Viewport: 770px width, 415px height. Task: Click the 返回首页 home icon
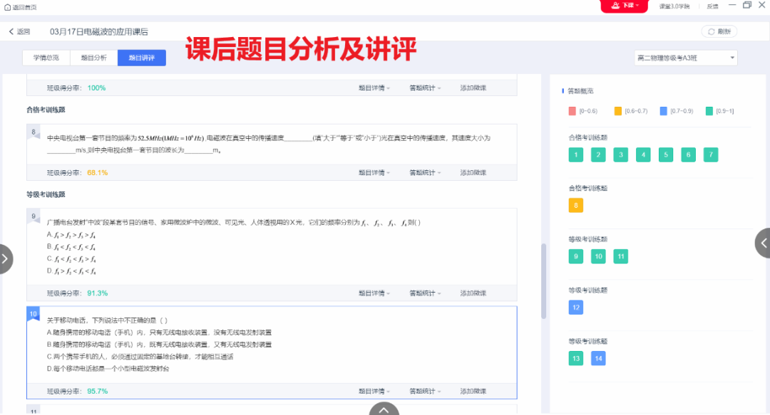[x=8, y=6]
